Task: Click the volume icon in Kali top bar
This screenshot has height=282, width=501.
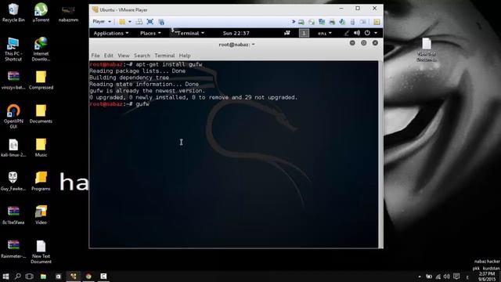Action: (357, 33)
